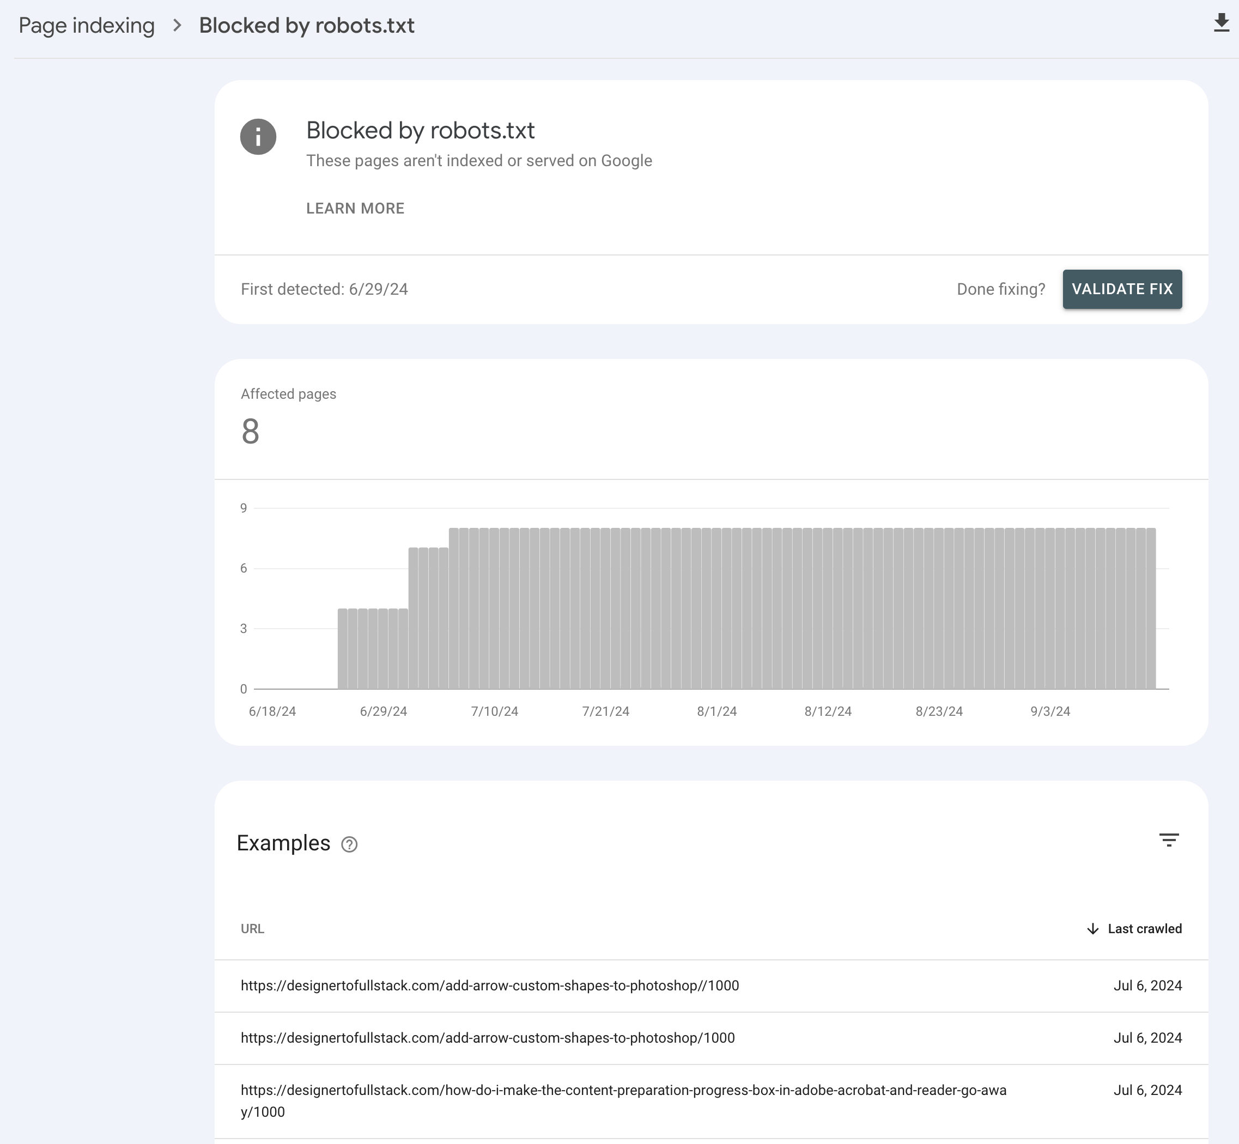
Task: Click the chart x-axis label 8/1/24
Action: (716, 711)
